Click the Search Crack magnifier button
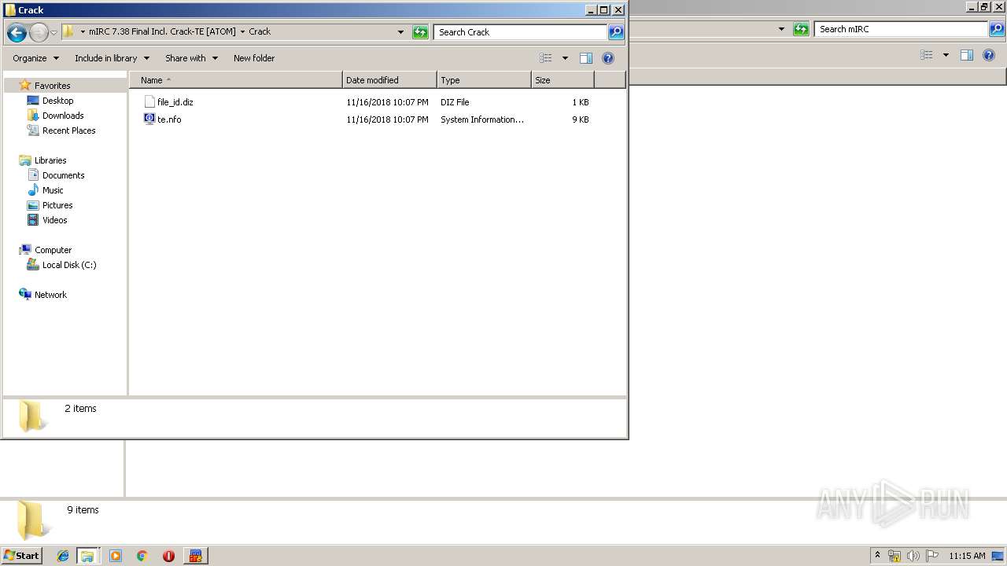Viewport: 1007px width, 566px height. pyautogui.click(x=616, y=32)
